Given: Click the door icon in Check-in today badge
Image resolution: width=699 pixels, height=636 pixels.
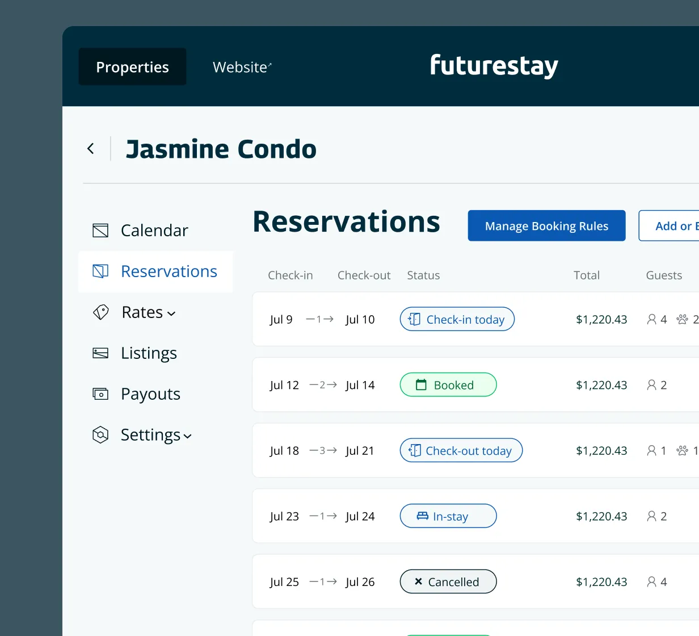Looking at the screenshot, I should (x=415, y=319).
